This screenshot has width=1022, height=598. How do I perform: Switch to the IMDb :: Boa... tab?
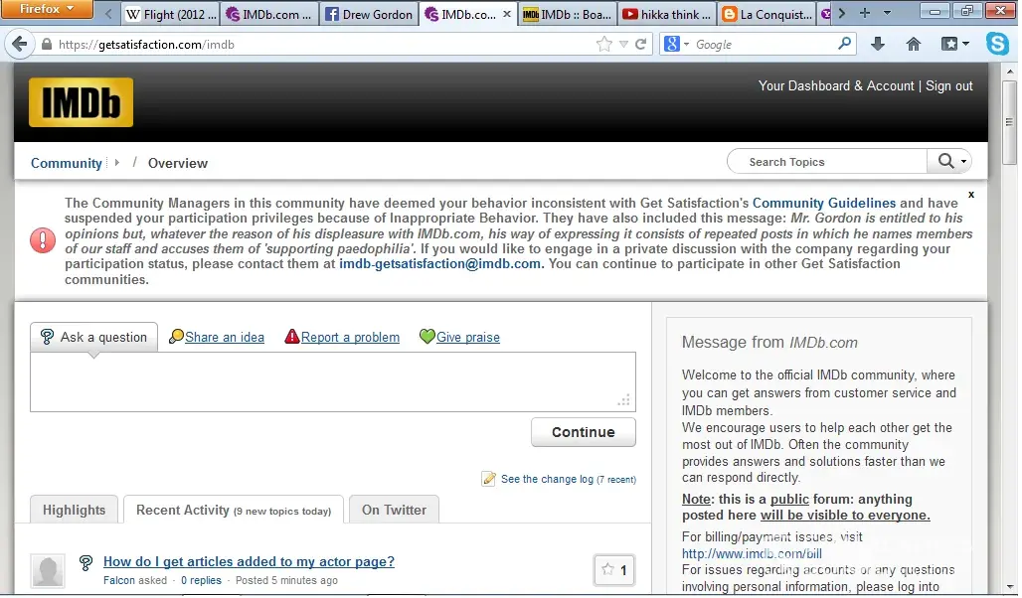point(568,14)
